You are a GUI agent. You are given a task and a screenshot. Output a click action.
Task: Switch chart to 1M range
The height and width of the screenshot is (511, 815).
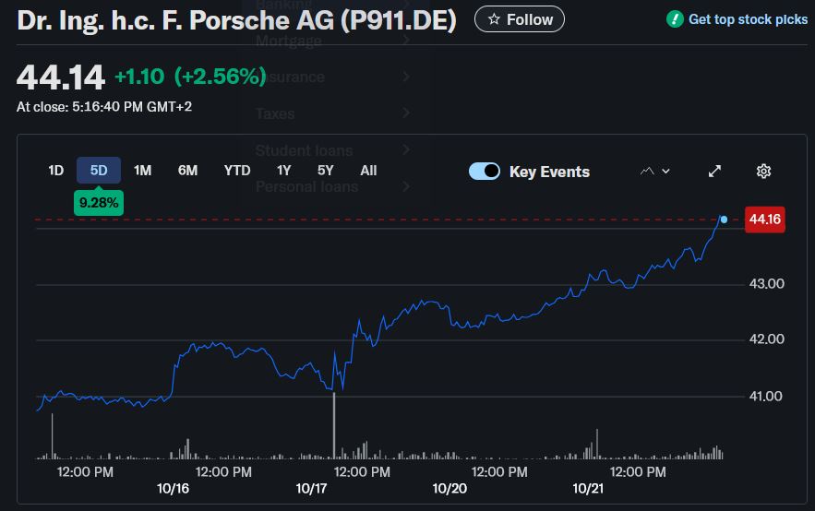coord(142,171)
